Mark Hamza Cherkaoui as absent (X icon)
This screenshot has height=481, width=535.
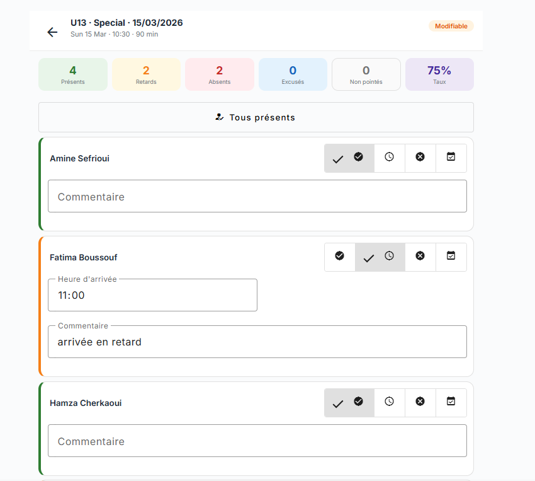tap(420, 402)
